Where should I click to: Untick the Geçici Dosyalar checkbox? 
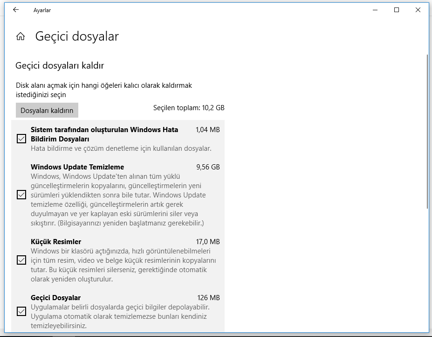point(21,311)
